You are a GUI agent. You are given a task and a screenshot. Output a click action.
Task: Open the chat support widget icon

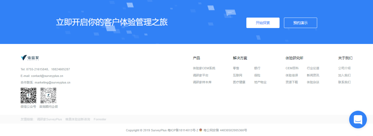[x=358, y=120]
